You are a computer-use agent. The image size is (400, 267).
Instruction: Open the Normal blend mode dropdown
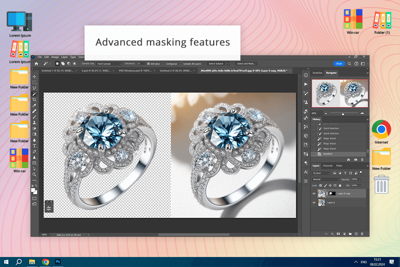[326, 179]
